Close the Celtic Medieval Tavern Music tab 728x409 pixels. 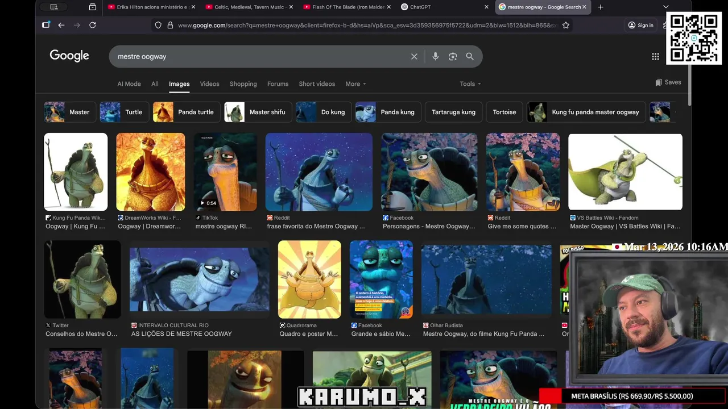pos(291,7)
